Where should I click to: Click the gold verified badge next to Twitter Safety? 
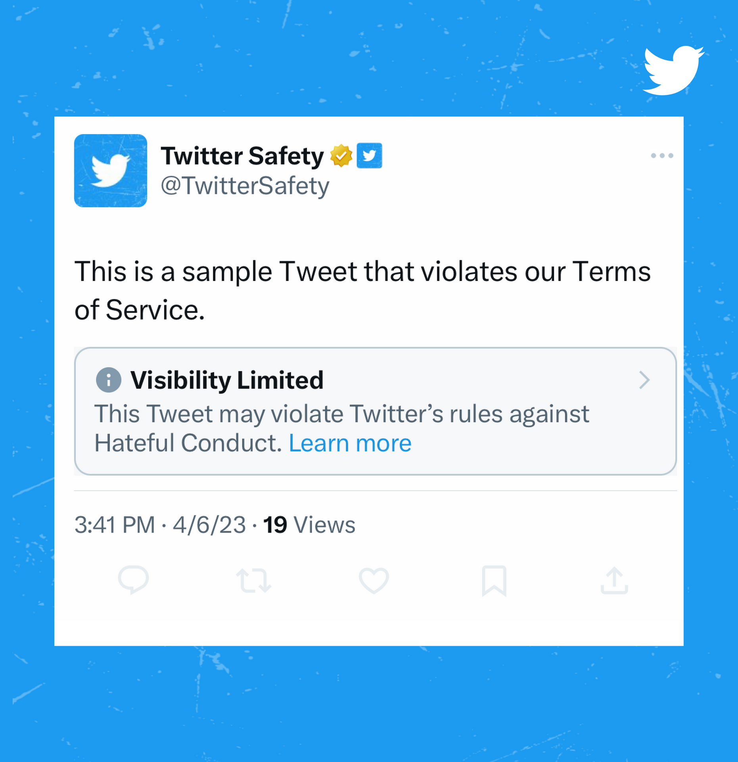pyautogui.click(x=340, y=155)
